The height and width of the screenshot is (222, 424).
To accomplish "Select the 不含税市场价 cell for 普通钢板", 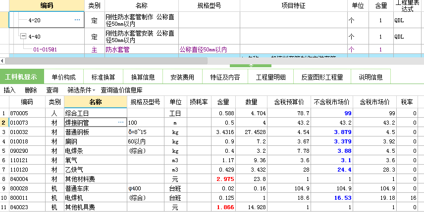I will 332,132.
